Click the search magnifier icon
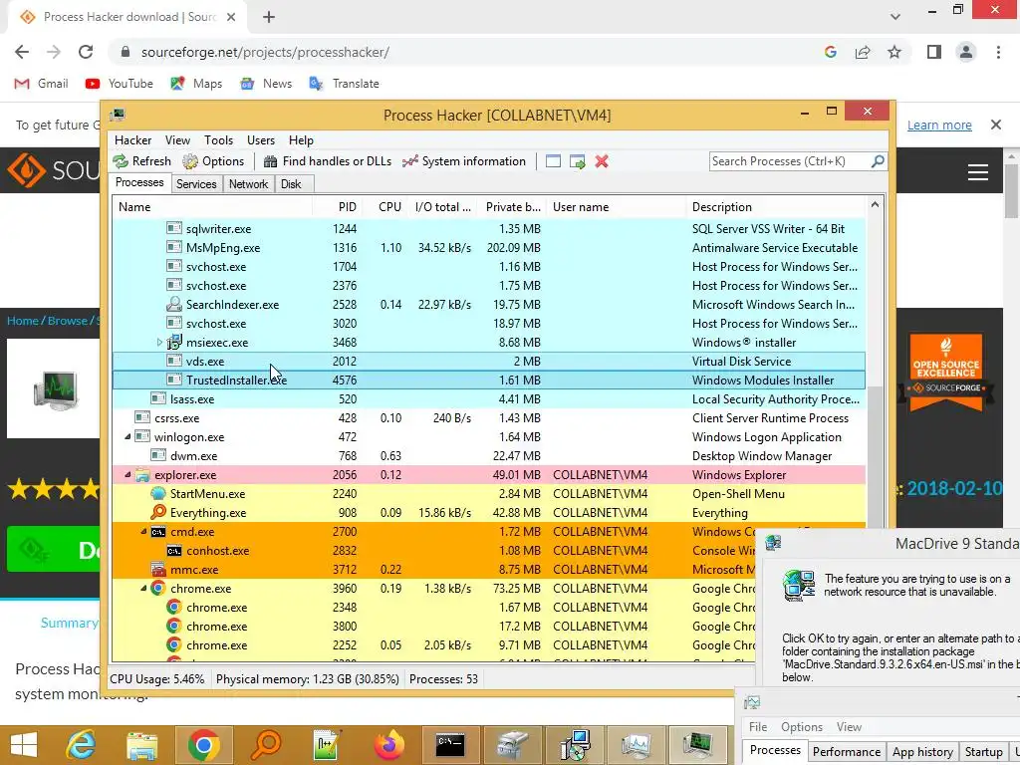This screenshot has width=1020, height=765. tap(878, 160)
